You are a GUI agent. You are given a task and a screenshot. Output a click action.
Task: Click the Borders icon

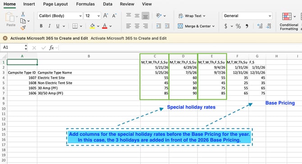(75, 26)
